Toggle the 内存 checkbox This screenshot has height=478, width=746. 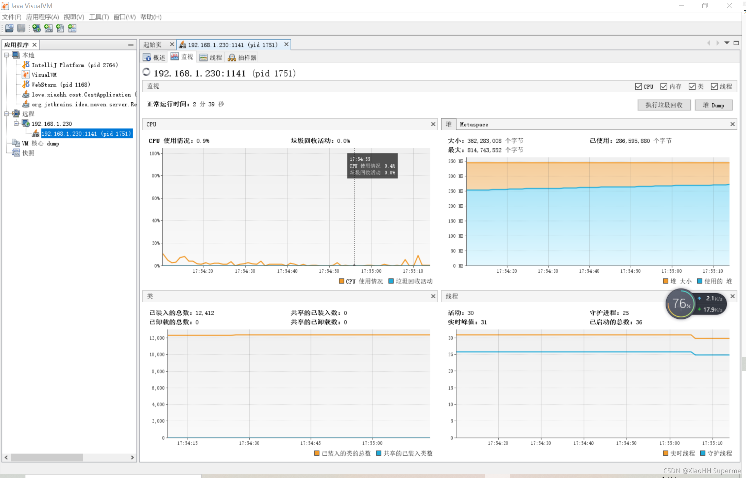pos(664,87)
